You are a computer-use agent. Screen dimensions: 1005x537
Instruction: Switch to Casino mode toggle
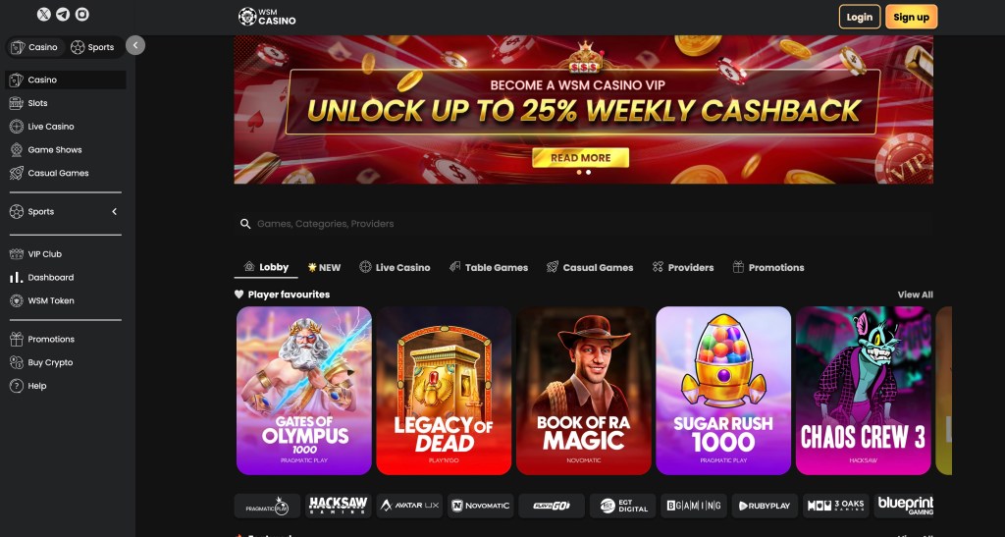coord(34,47)
